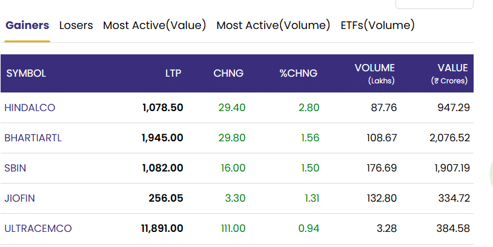
Task: Switch to the Losers tab
Action: [76, 25]
